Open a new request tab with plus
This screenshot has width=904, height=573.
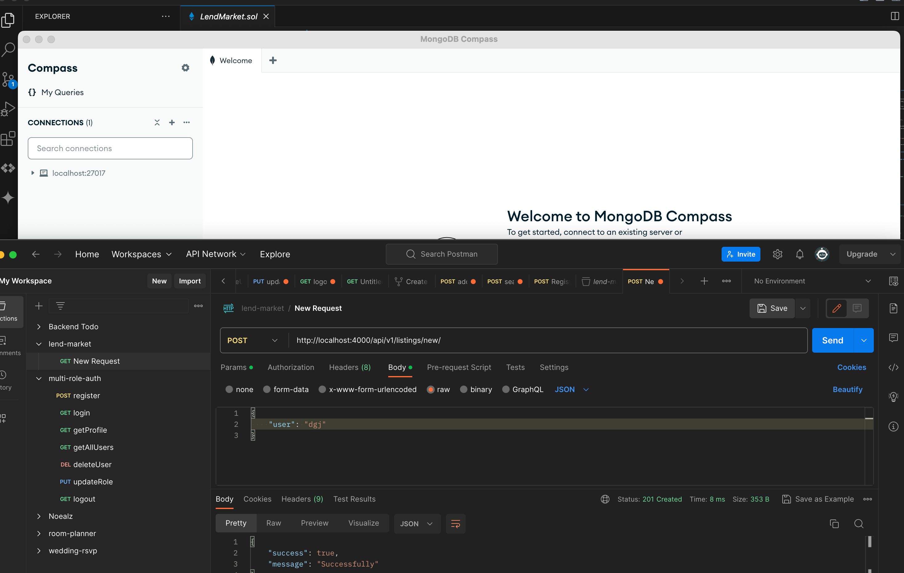click(x=704, y=281)
